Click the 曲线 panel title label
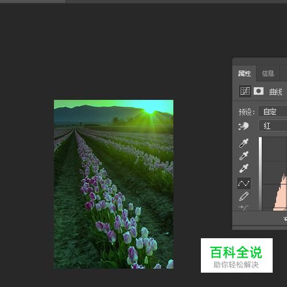The image size is (287, 287). [276, 92]
